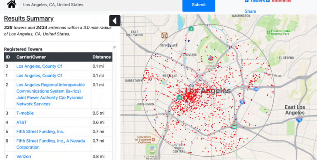Click the Interstate 10 shield on the map

tap(256, 88)
